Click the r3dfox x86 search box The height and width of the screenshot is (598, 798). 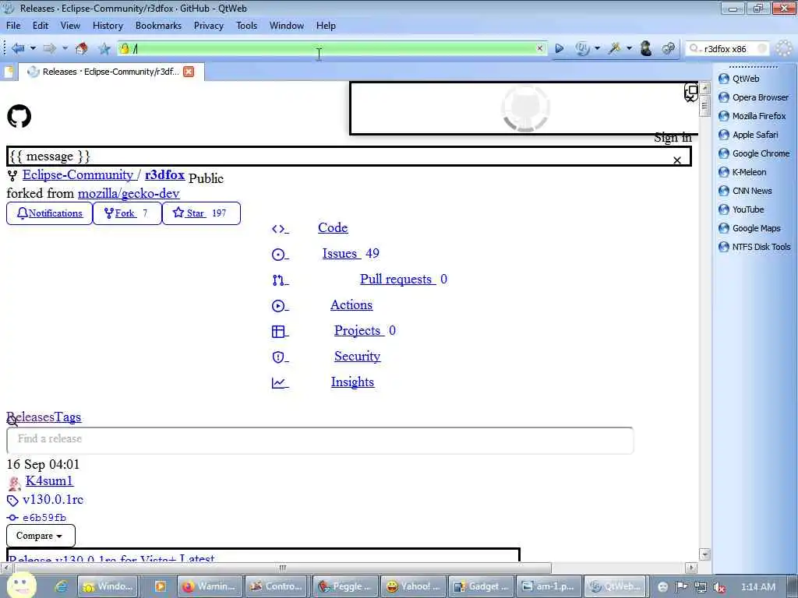[728, 49]
